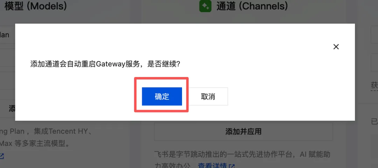Dismiss the dialog with the X icon

point(336,47)
